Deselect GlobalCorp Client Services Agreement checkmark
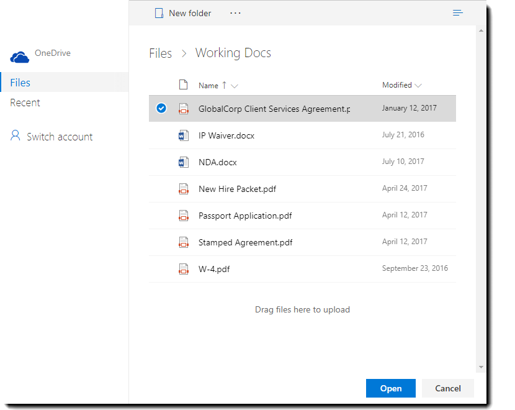Viewport: 515px width, 410px height. point(161,107)
